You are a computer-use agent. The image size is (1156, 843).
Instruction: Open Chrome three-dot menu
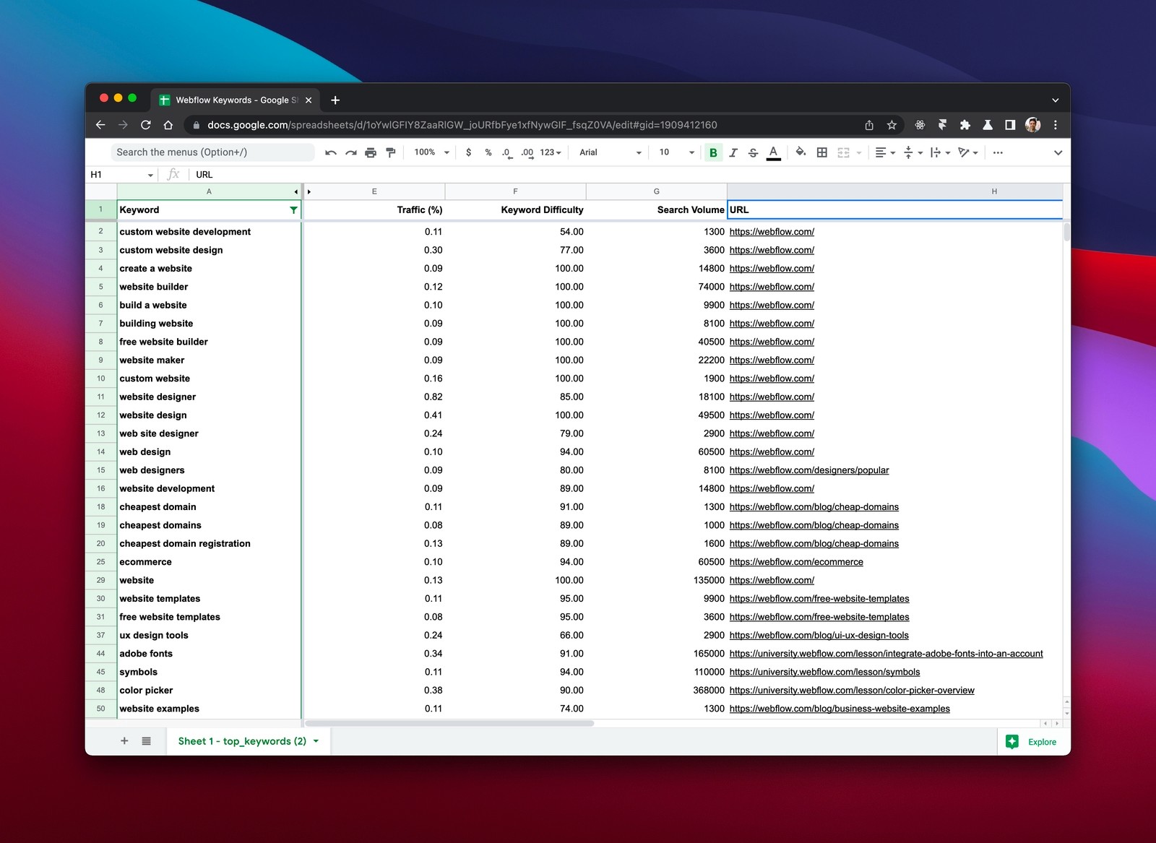[1056, 125]
